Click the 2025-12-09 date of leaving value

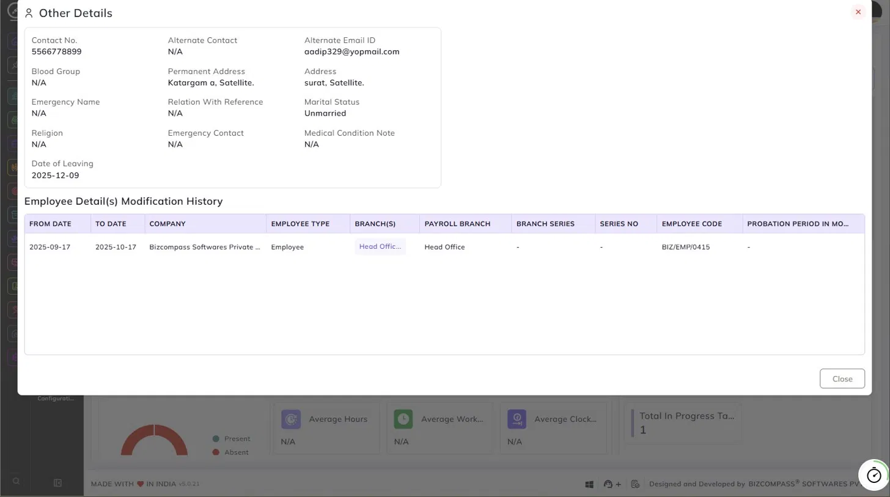(56, 175)
